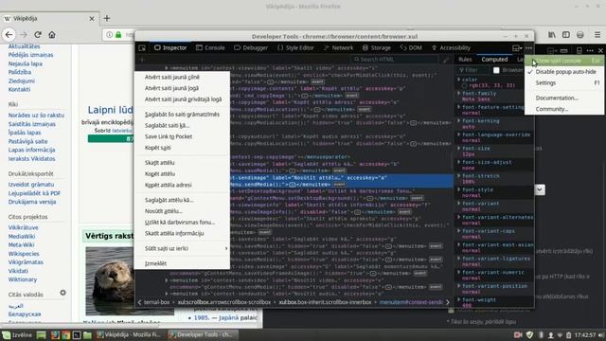Open the DOM tab
Image resolution: width=606 pixels, height=341 pixels.
click(x=411, y=48)
